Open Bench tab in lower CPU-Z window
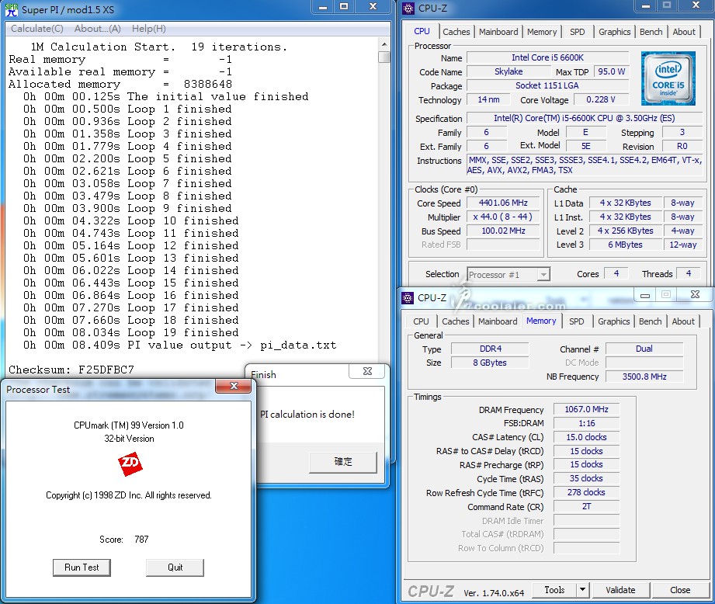The width and height of the screenshot is (715, 604). [x=650, y=321]
